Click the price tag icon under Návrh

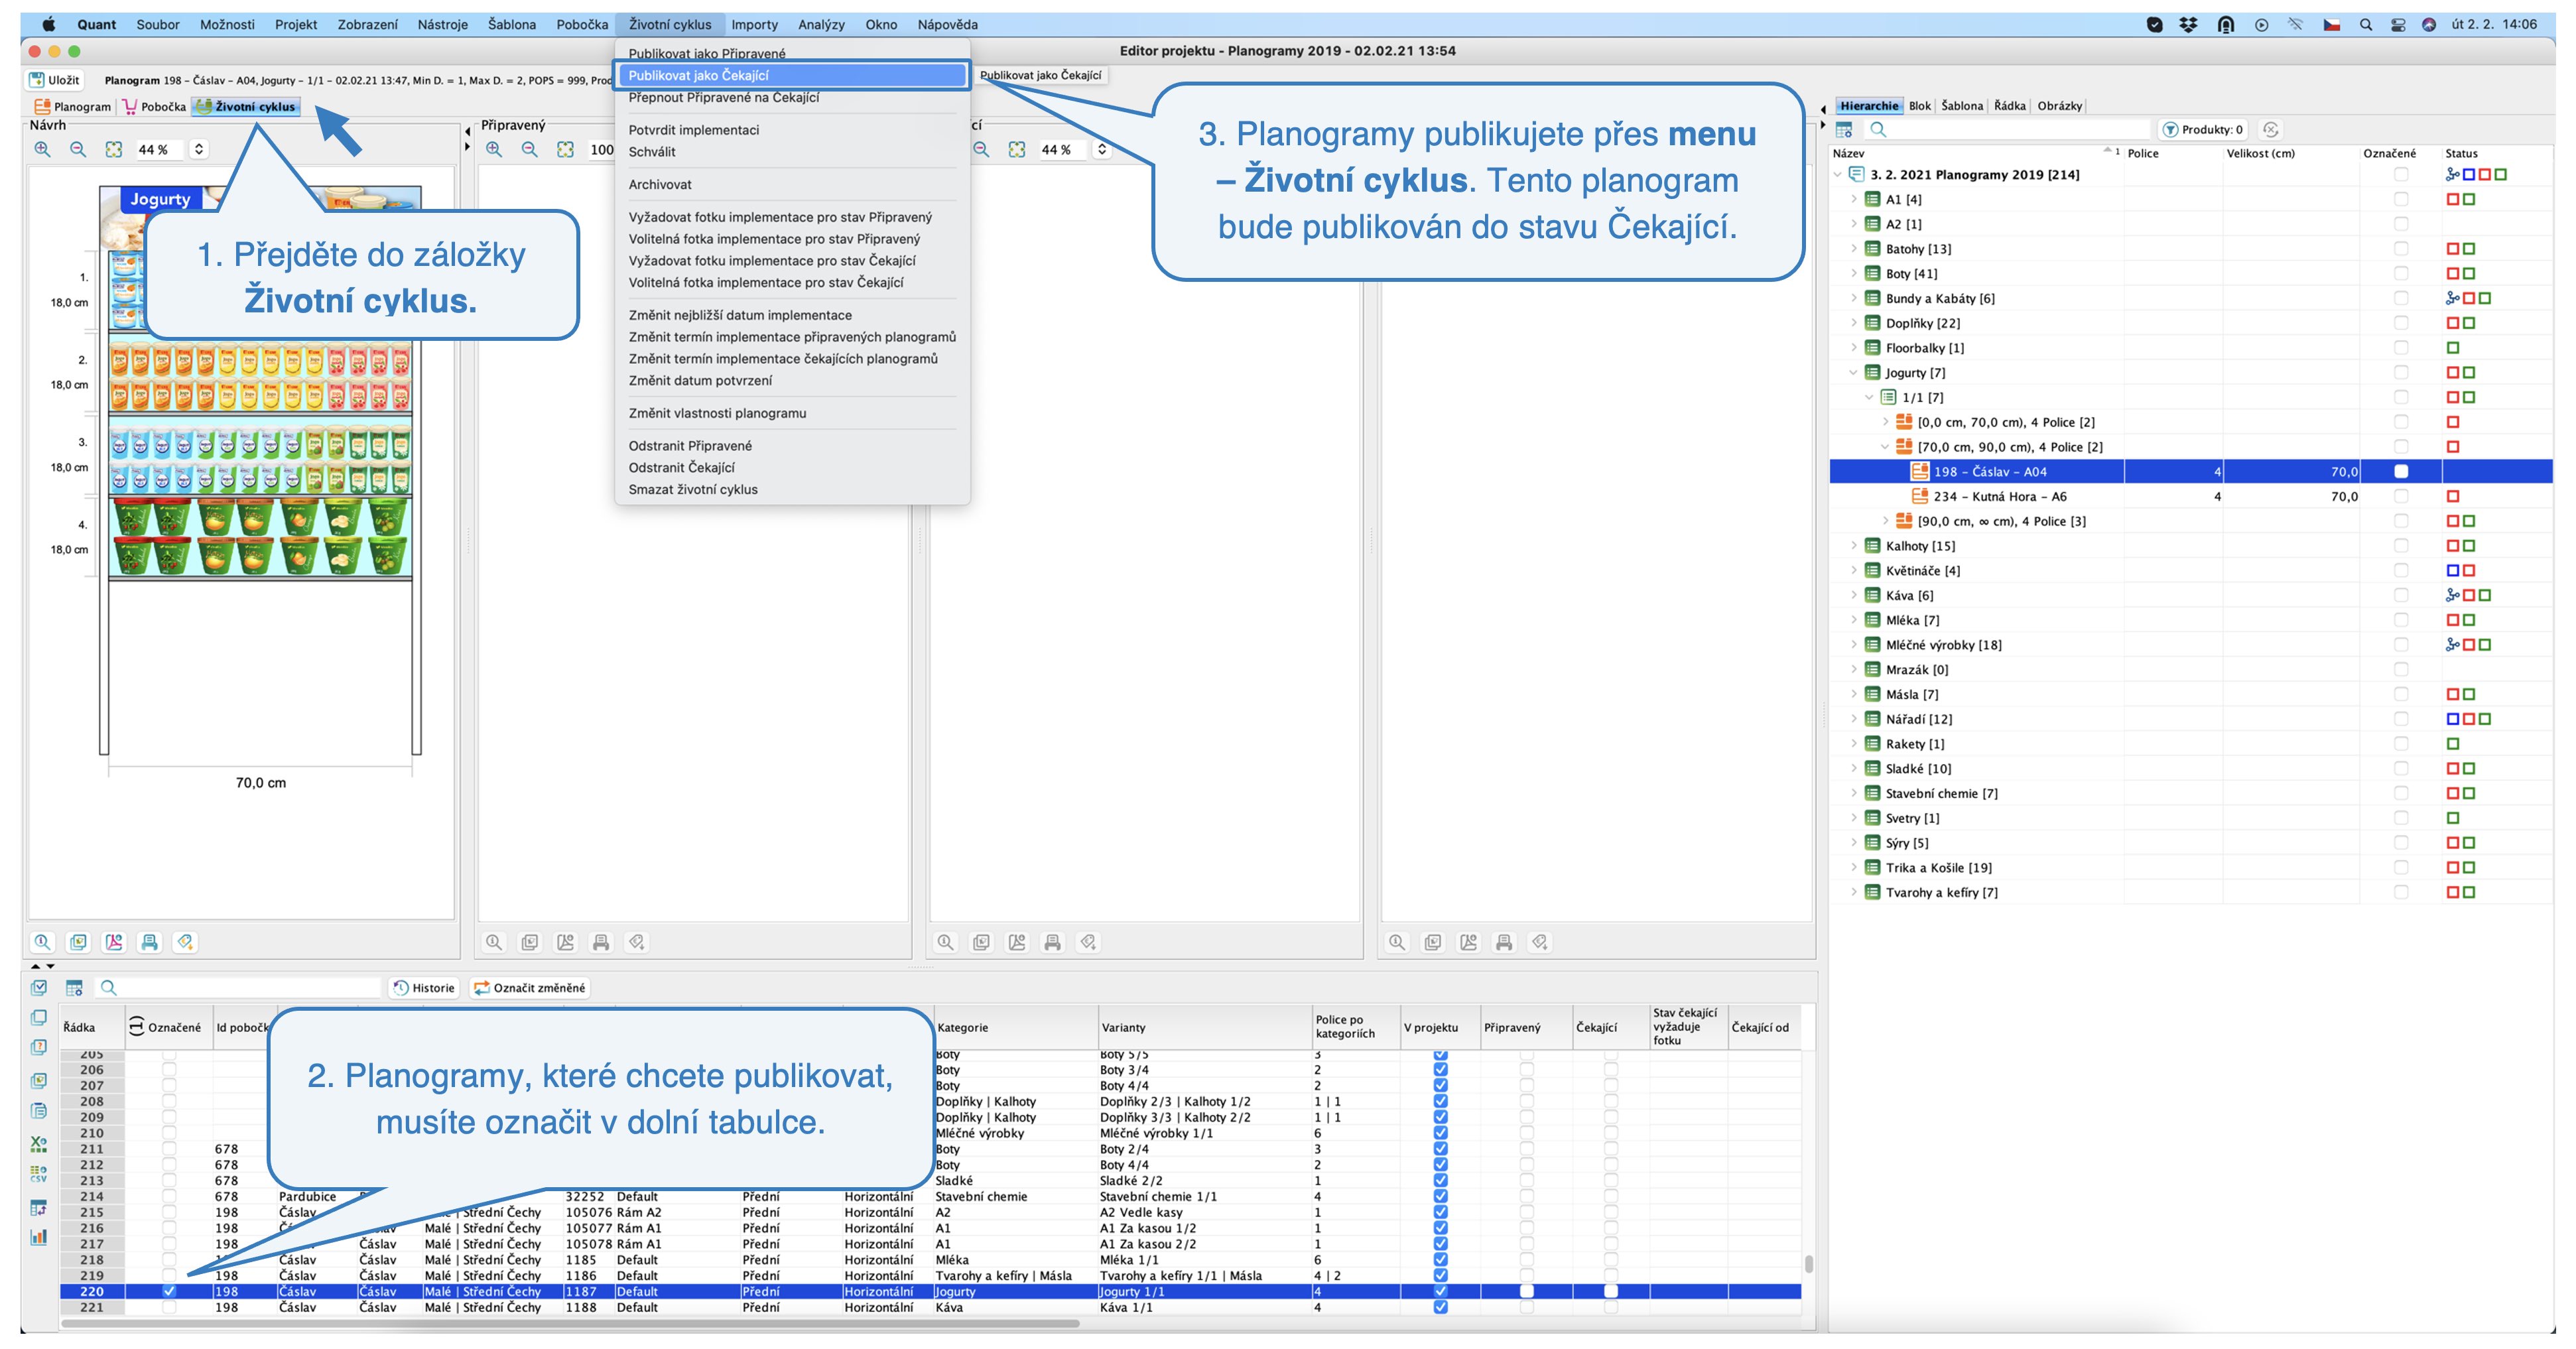pos(185,942)
